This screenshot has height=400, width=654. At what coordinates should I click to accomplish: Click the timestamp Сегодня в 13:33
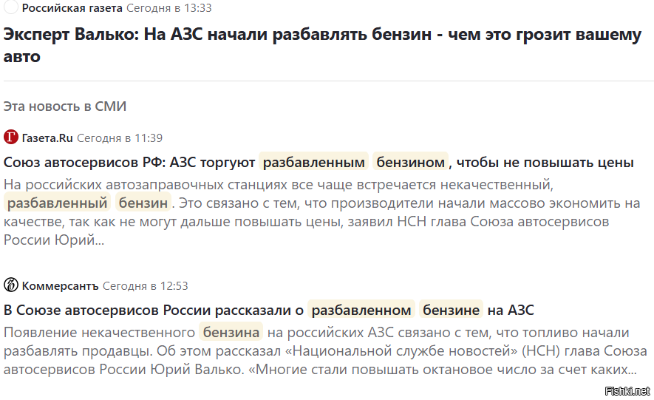(169, 8)
